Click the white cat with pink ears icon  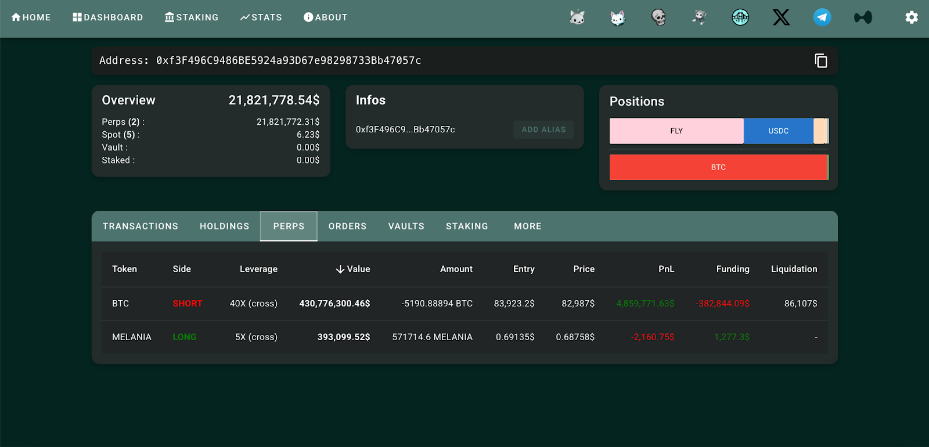(x=618, y=18)
